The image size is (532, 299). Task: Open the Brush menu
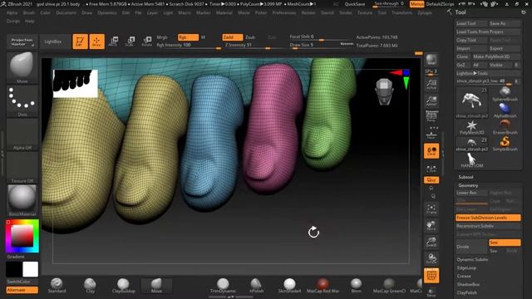point(29,12)
